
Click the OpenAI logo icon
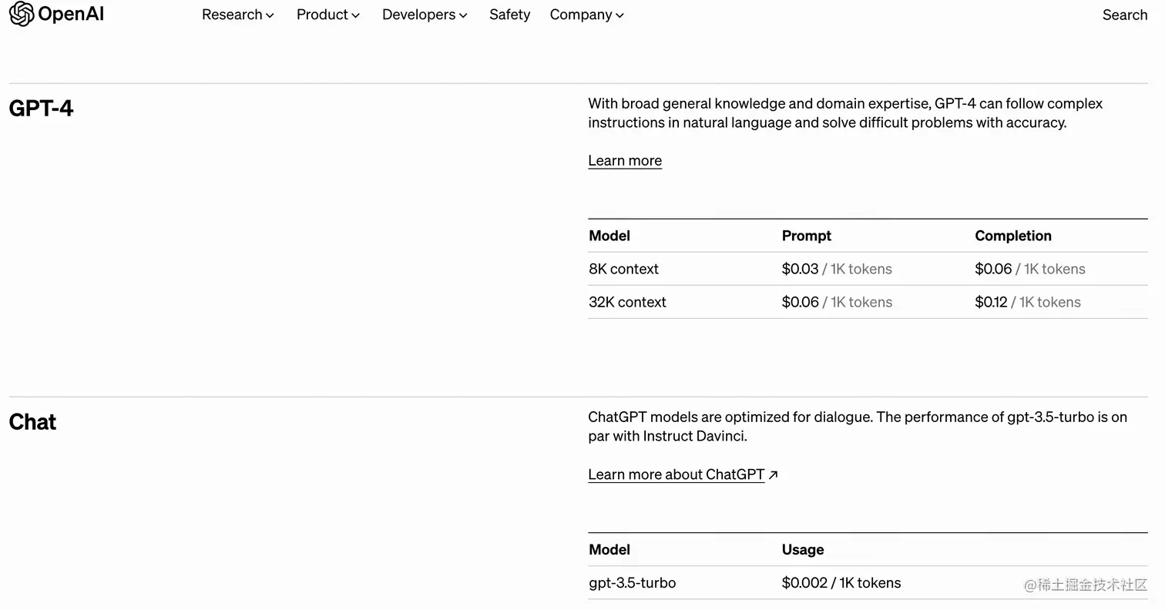pyautogui.click(x=21, y=14)
